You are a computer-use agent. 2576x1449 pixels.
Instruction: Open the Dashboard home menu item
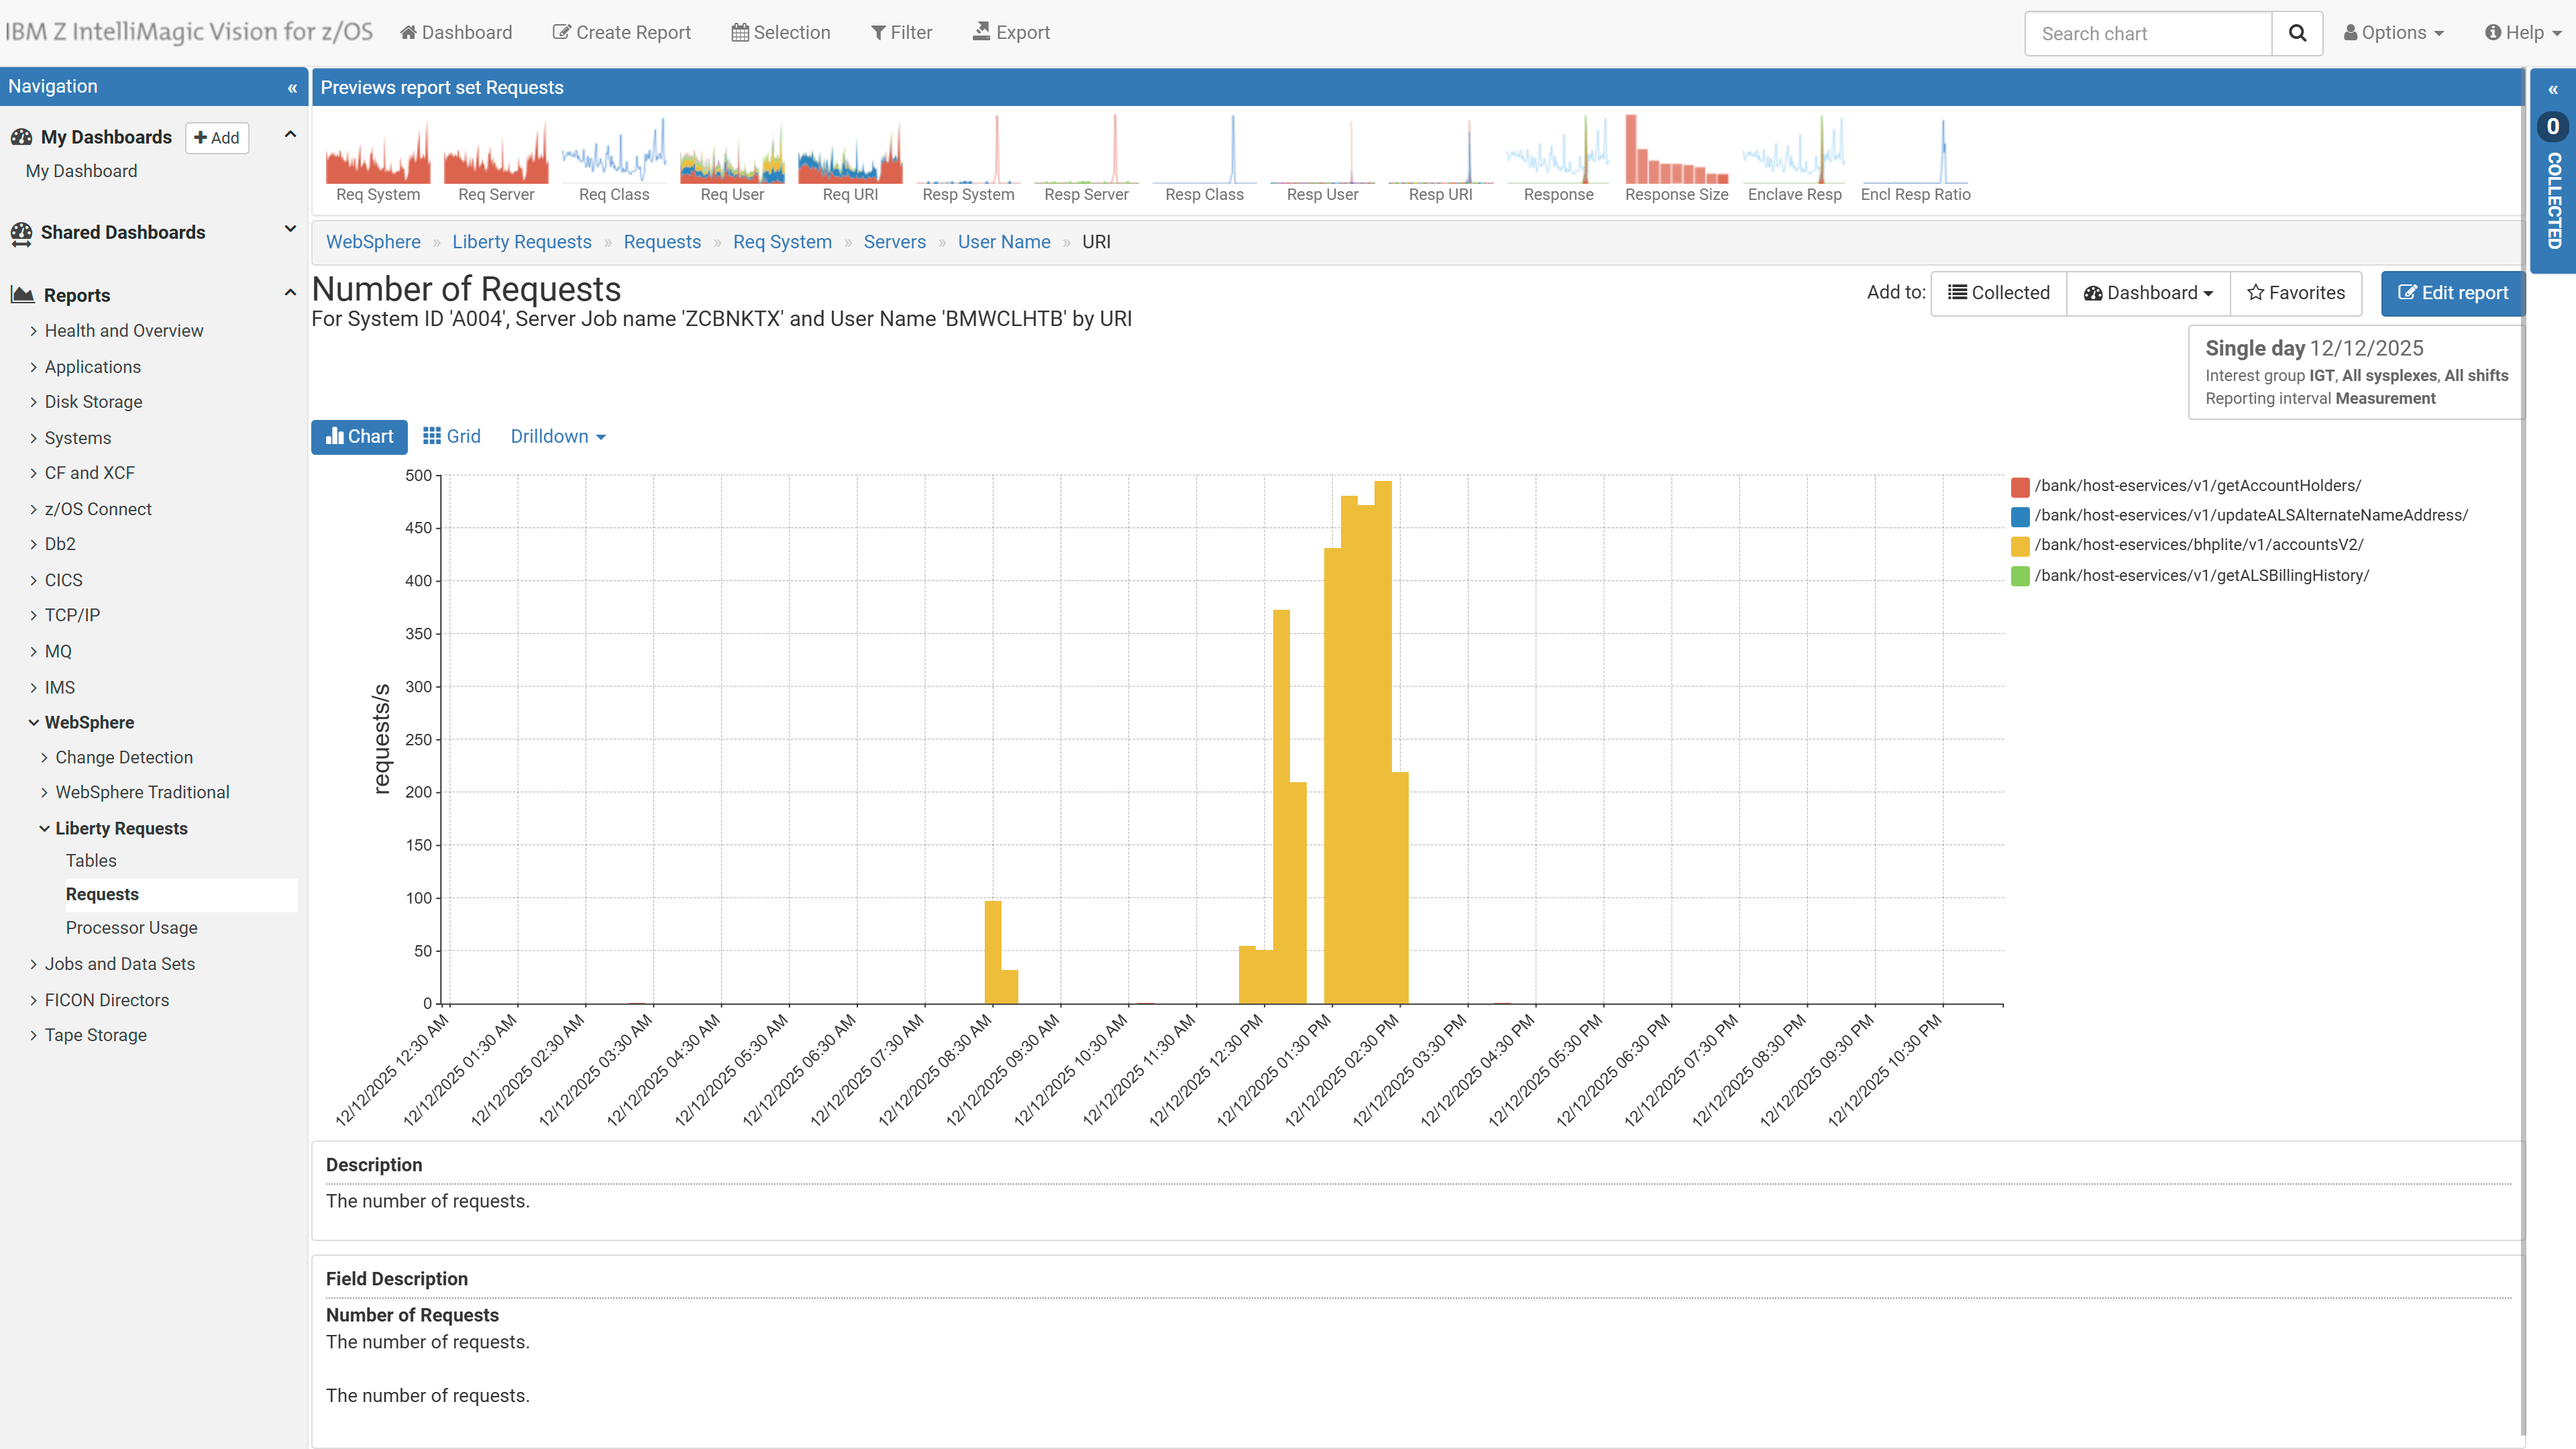click(456, 32)
